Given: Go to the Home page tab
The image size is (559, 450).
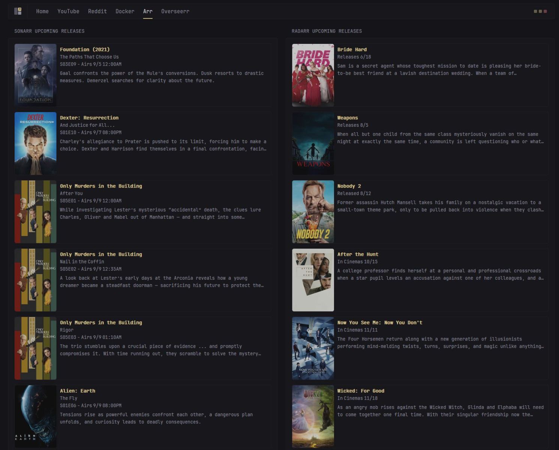Looking at the screenshot, I should click(42, 11).
